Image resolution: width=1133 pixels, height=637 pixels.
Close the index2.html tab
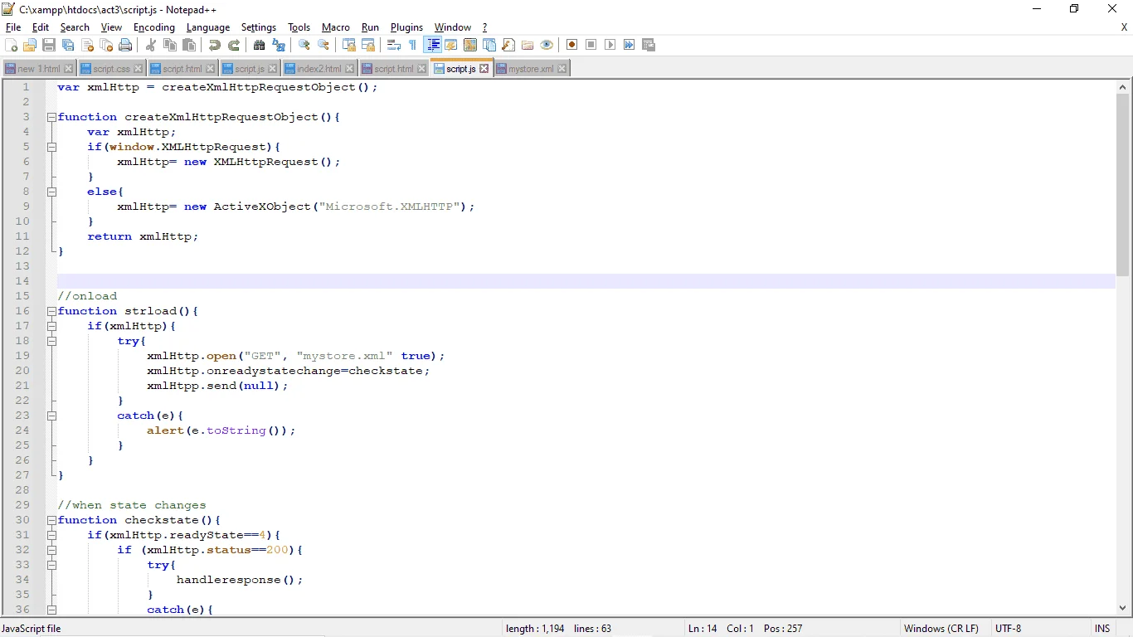click(x=349, y=69)
